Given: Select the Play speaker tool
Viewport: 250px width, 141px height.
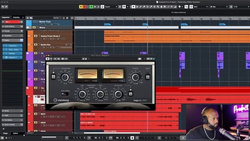Looking at the screenshot, I should (172, 7).
